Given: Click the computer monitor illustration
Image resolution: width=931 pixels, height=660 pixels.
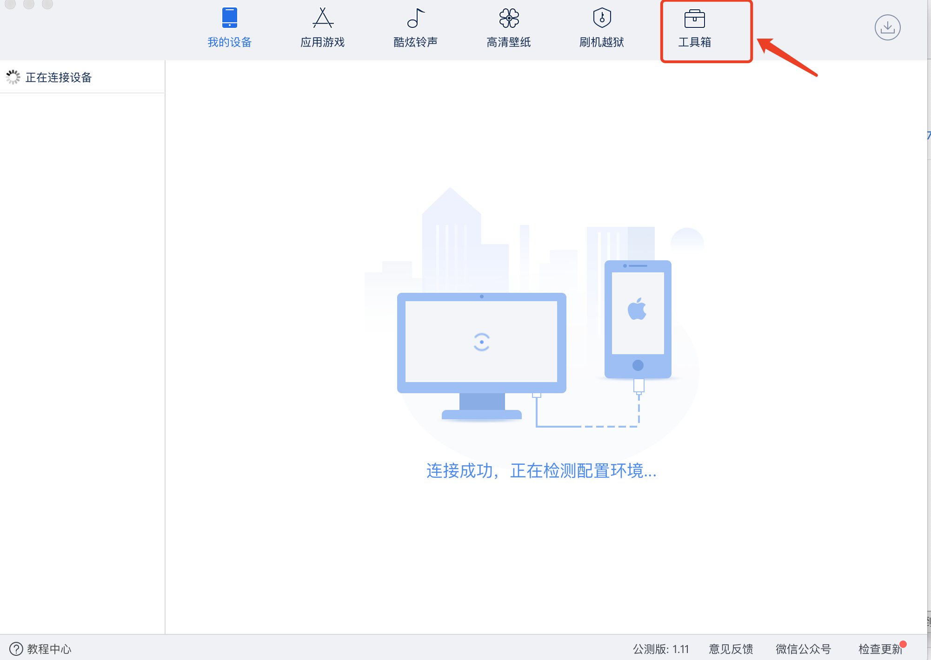Looking at the screenshot, I should (x=481, y=342).
